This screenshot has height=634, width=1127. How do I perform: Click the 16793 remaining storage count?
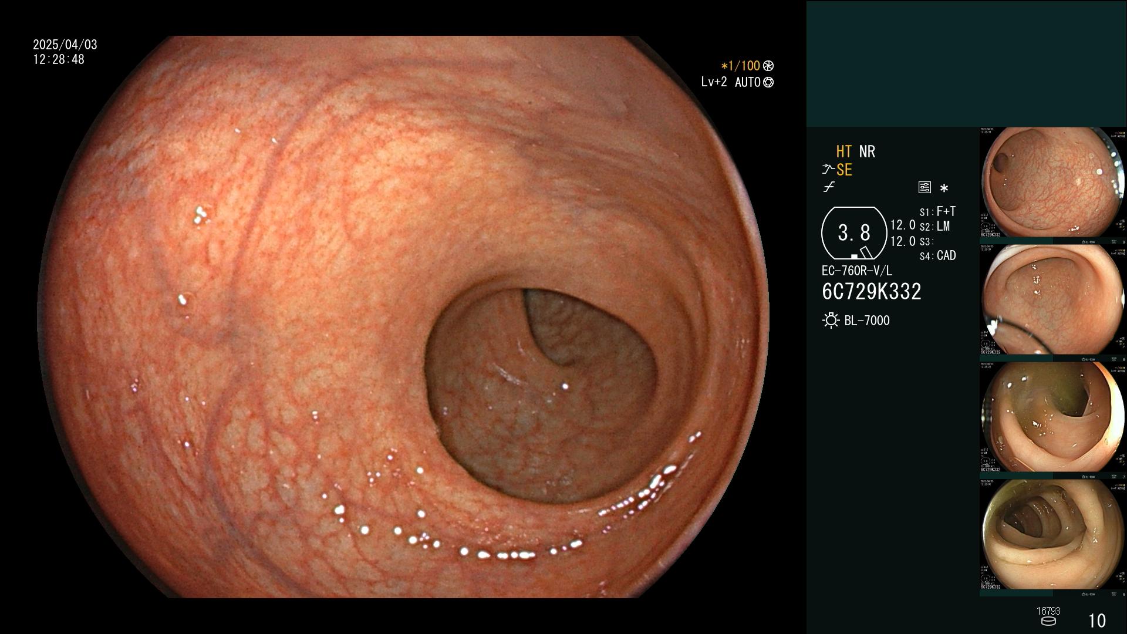pyautogui.click(x=1048, y=611)
